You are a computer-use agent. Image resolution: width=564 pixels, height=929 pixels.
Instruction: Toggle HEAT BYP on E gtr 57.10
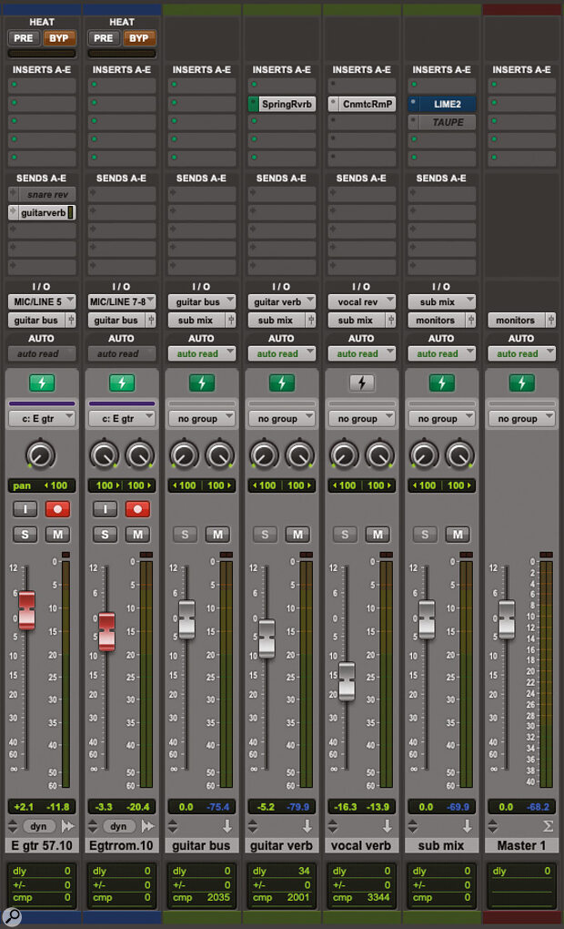58,38
